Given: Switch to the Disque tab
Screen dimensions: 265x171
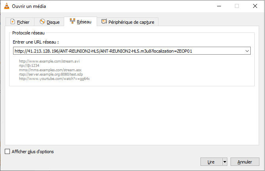Looking at the screenshot, I should point(49,22).
